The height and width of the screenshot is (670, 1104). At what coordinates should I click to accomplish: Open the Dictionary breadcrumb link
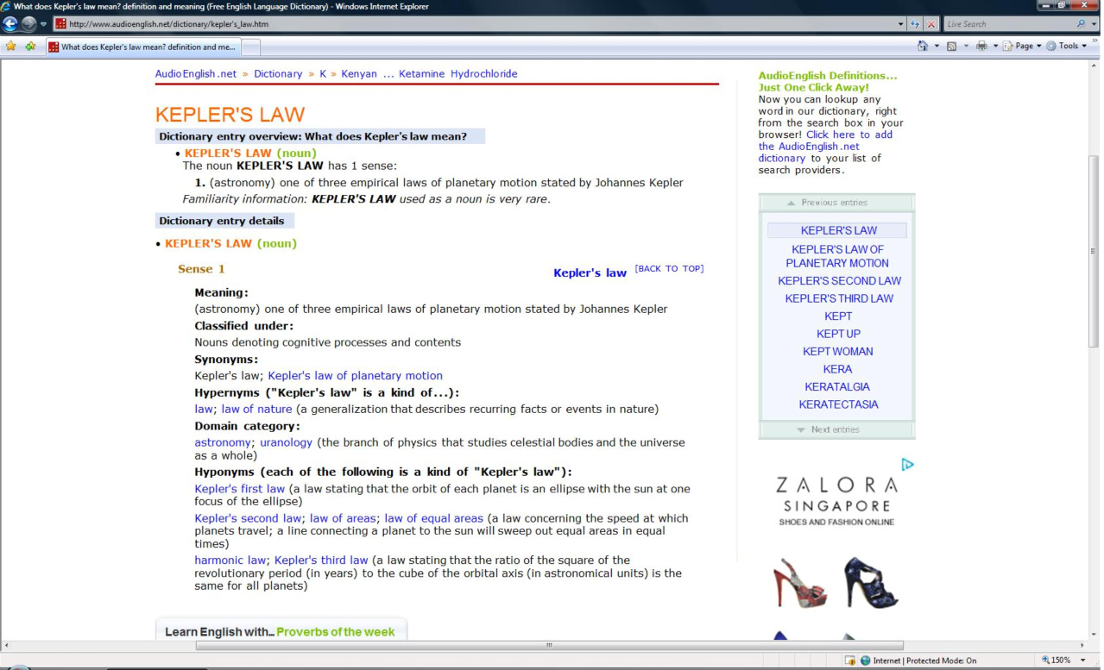tap(278, 74)
